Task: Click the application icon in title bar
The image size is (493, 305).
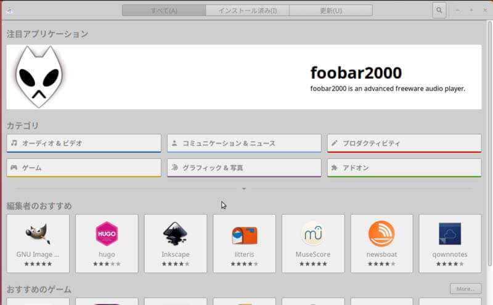Action: tap(9, 11)
